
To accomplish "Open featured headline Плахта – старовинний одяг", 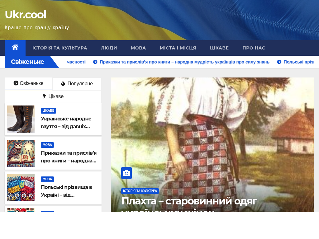I will (189, 204).
